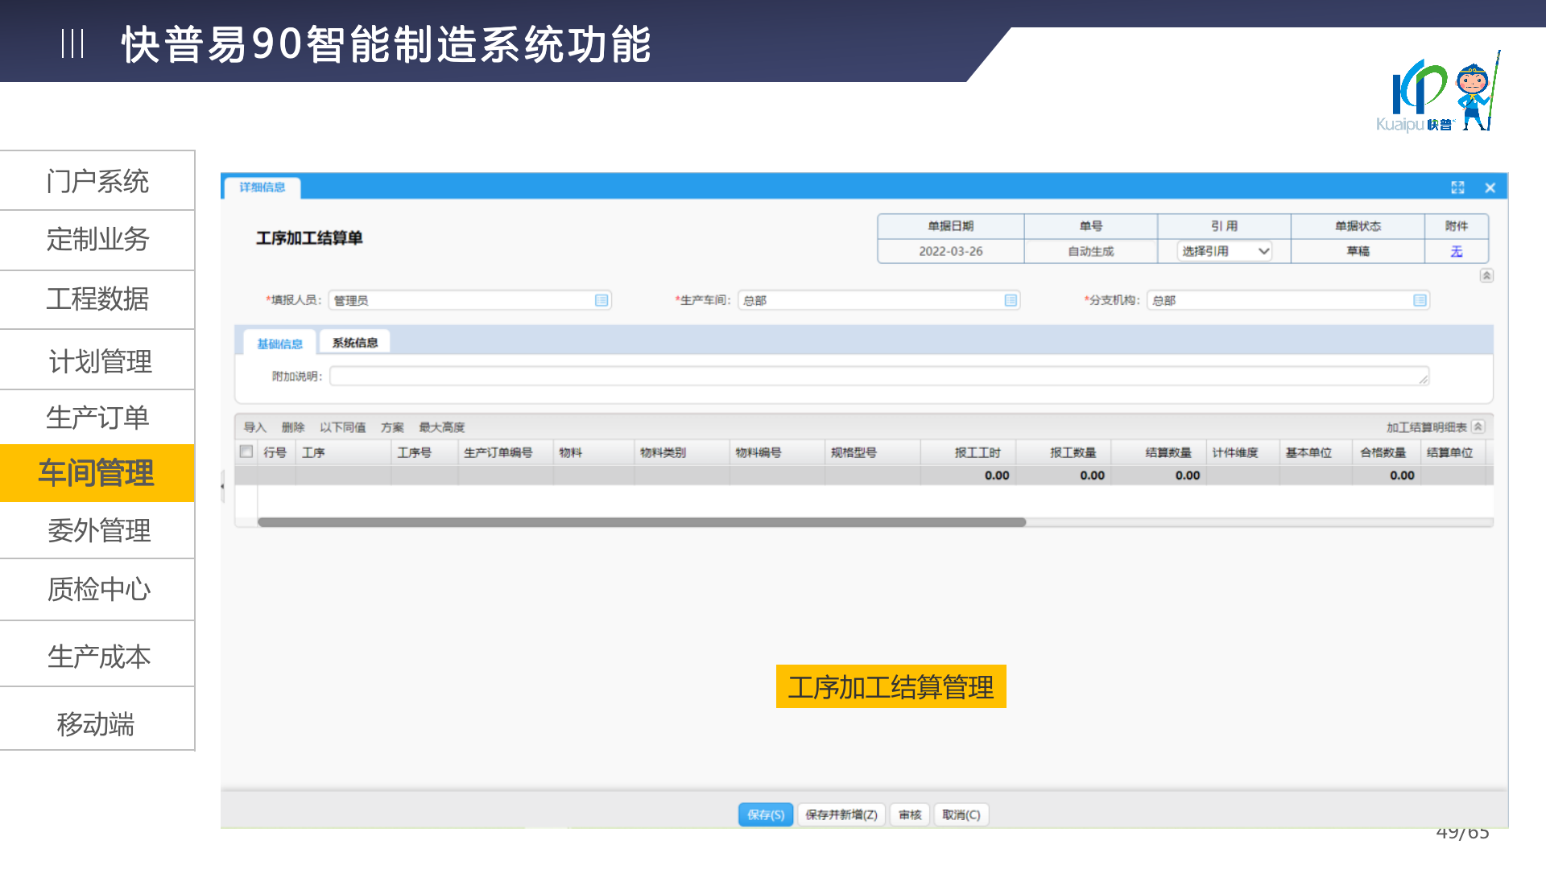This screenshot has height=869, width=1546.
Task: Switch to the 系统信息 tab
Action: [355, 343]
